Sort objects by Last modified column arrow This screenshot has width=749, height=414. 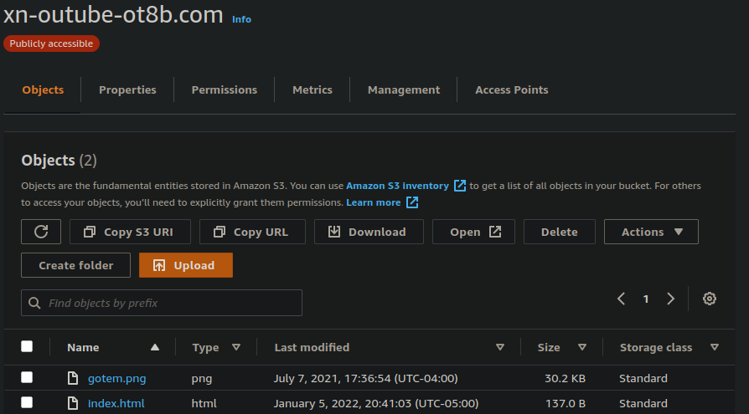500,347
